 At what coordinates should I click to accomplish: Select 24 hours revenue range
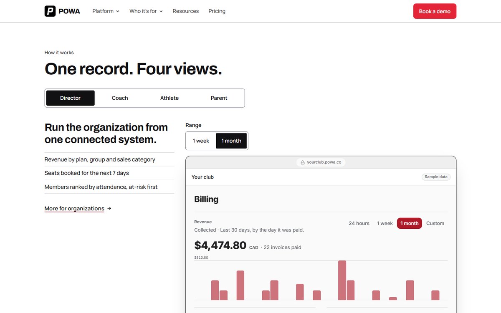(x=359, y=223)
